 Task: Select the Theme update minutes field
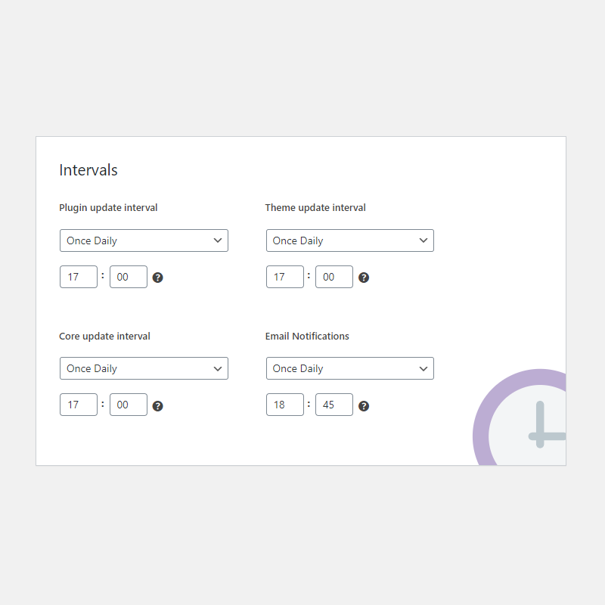point(334,277)
